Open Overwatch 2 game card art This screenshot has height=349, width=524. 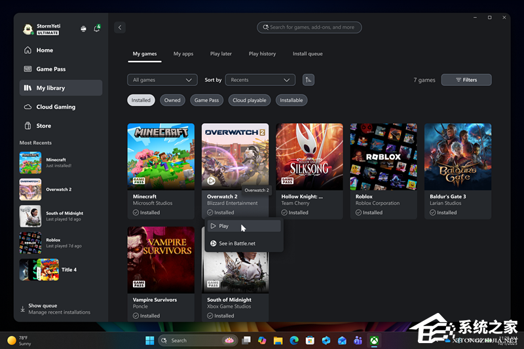235,155
